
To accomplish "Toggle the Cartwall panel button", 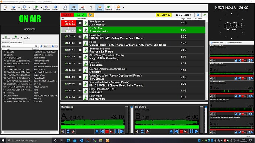I will click(74, 8).
